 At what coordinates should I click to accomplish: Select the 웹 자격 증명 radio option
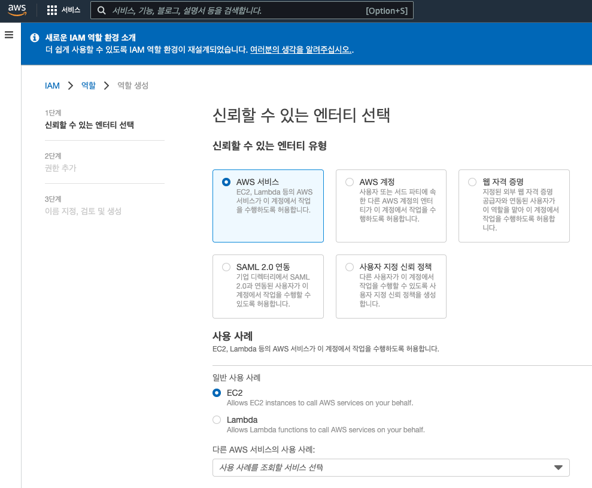(x=472, y=182)
